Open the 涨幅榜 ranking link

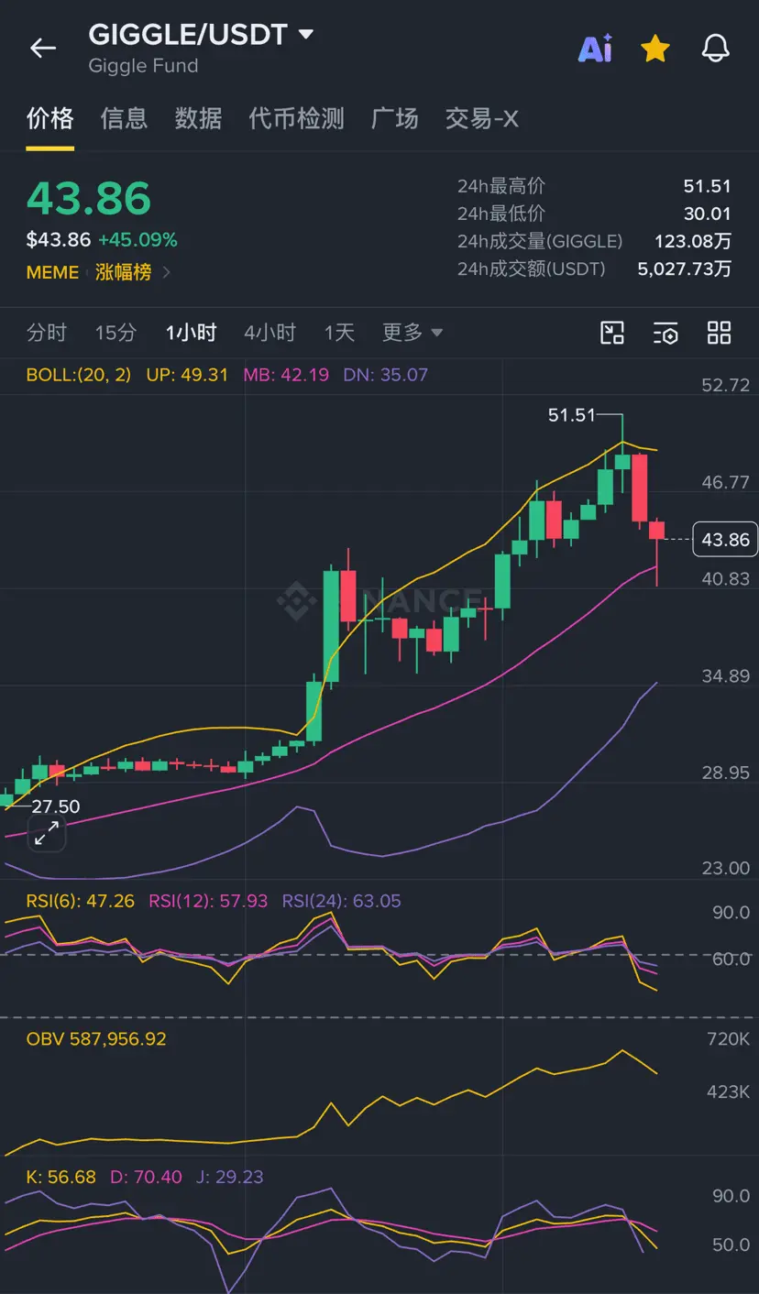pos(133,272)
